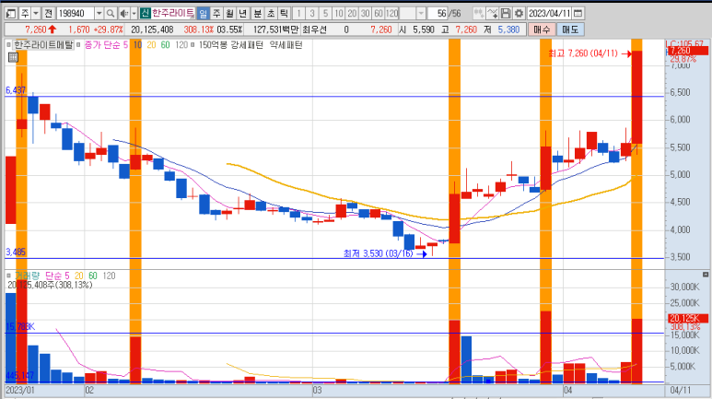This screenshot has width=712, height=399.
Task: Select the 일 daily period tab
Action: pyautogui.click(x=203, y=13)
